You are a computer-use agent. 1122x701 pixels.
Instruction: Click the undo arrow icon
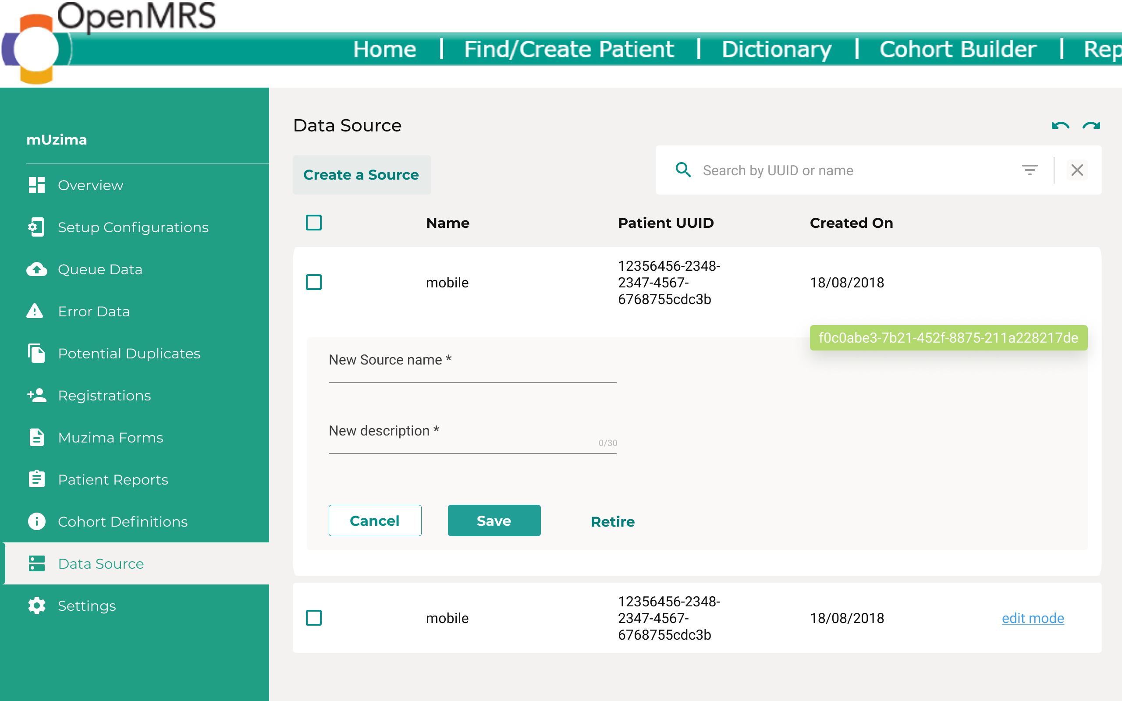coord(1060,126)
